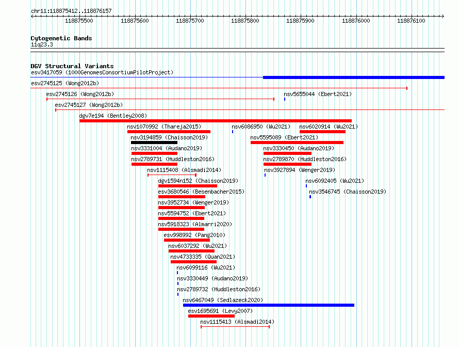
Task: Click the small blue nsv6092405 marker
Action: click(306, 186)
